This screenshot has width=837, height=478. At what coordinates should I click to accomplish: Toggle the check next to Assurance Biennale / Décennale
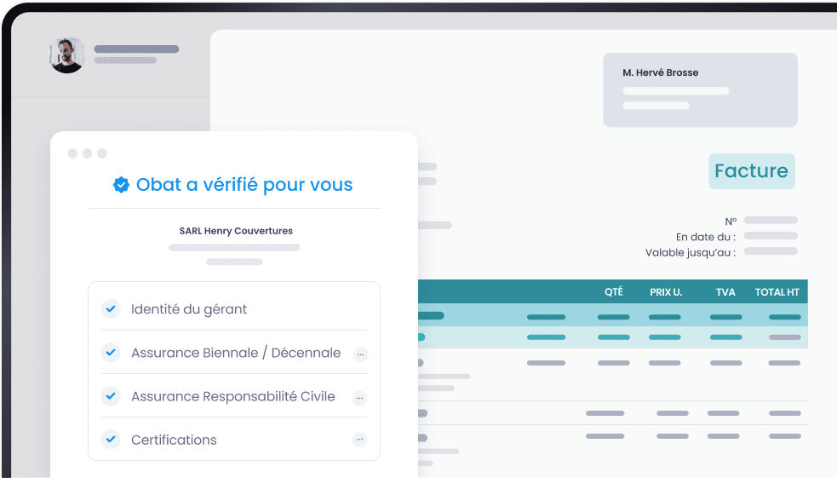pyautogui.click(x=111, y=353)
